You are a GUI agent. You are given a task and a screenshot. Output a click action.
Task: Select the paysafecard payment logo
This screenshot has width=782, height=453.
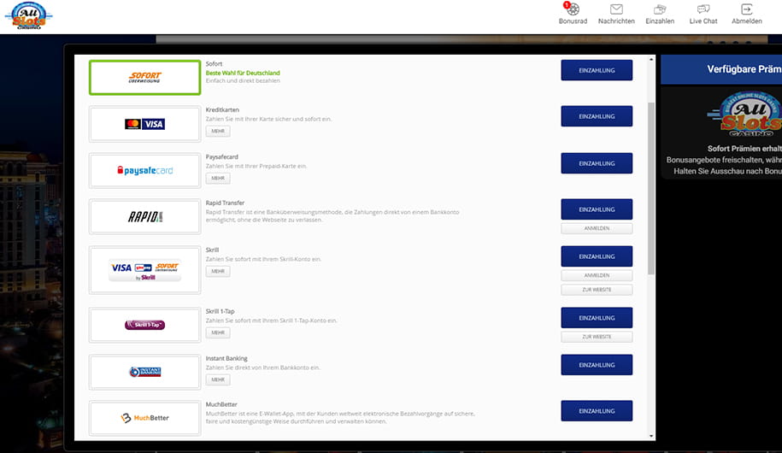[x=144, y=171]
